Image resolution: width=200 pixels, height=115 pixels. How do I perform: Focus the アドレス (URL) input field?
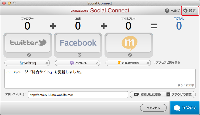(x=78, y=95)
